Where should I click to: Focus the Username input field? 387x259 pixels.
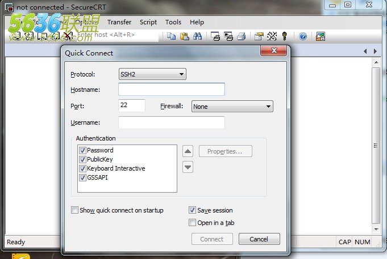[172, 122]
